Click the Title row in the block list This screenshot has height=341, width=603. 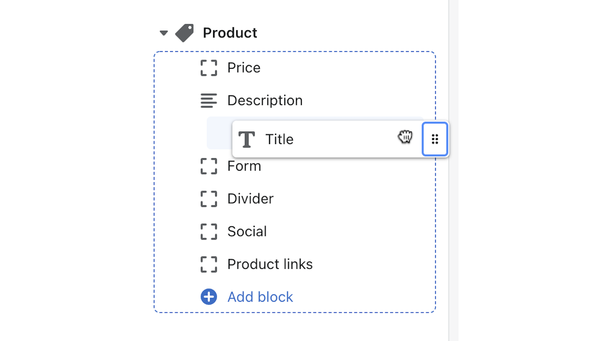tap(280, 139)
